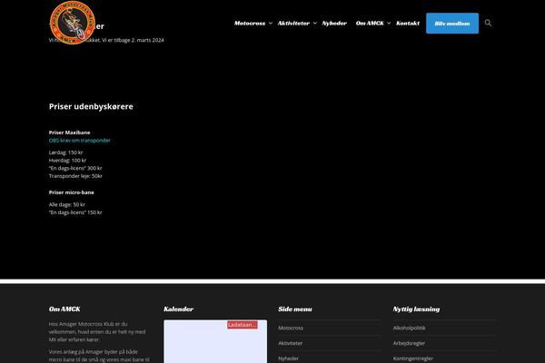Viewport: 545px width, 363px height.
Task: Select the micro-bane En dags-licens 150 kr text
Action: pyautogui.click(x=75, y=212)
